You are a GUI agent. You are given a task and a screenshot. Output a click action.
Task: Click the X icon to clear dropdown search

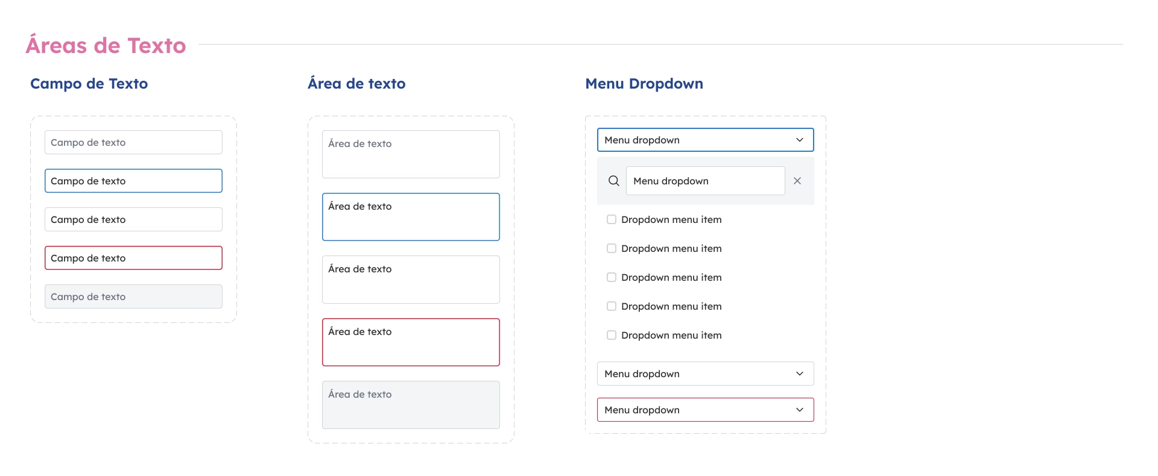[797, 181]
